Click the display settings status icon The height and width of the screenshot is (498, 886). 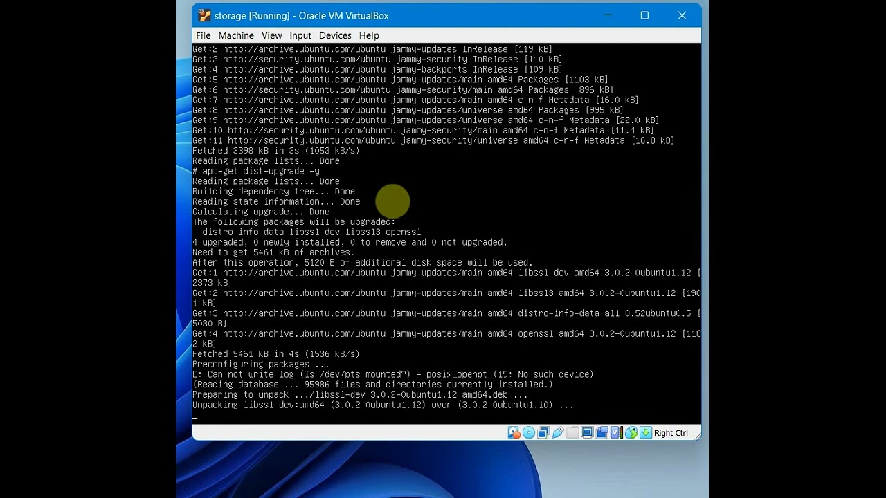pos(587,433)
